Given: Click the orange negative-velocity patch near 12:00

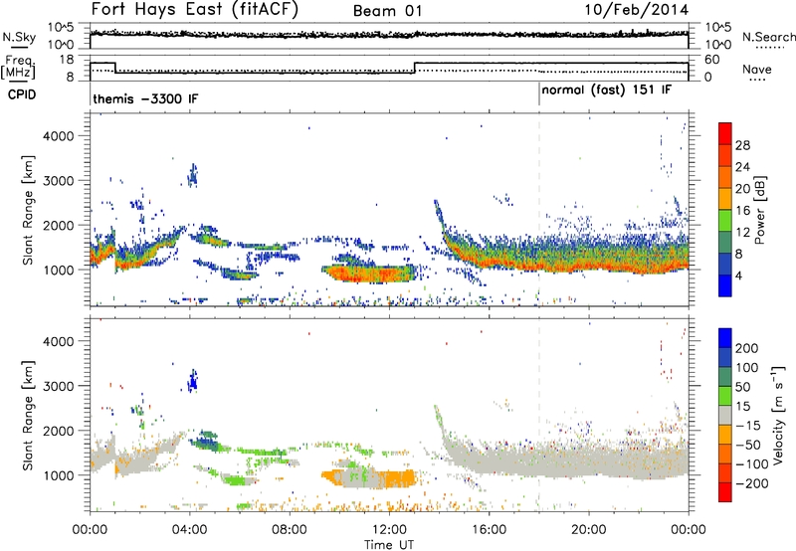Looking at the screenshot, I should click(401, 479).
